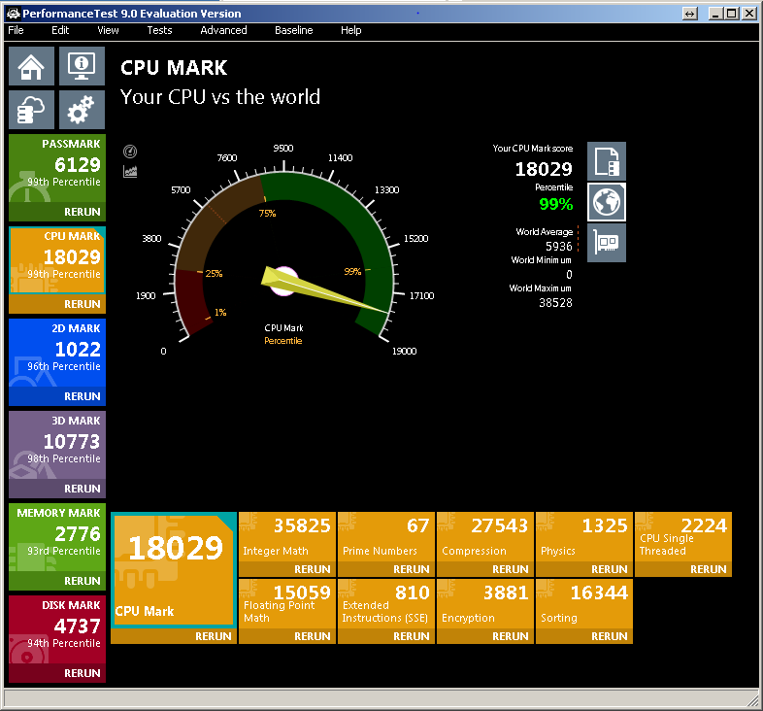The height and width of the screenshot is (711, 763).
Task: Open the System Information monitor icon
Action: (82, 66)
